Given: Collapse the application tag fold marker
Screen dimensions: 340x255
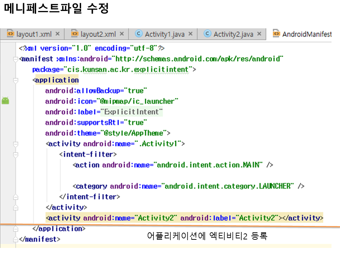Looking at the screenshot, I should pos(15,80).
